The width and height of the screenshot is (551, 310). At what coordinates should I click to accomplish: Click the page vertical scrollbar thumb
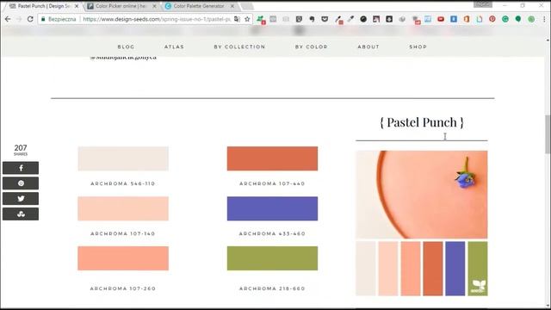(x=548, y=134)
